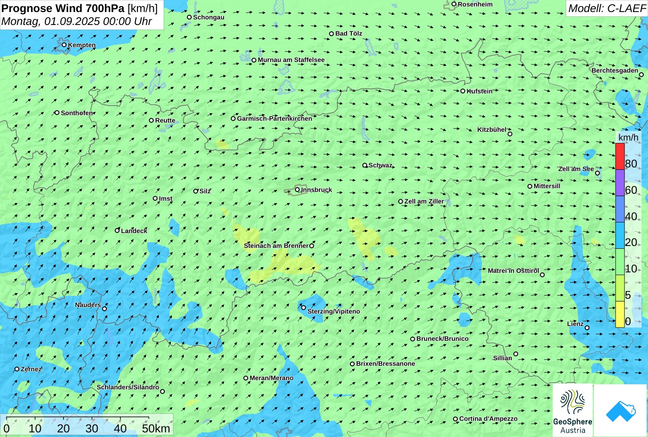Click the Berchtesgaden location marker
The height and width of the screenshot is (437, 648).
point(642,74)
